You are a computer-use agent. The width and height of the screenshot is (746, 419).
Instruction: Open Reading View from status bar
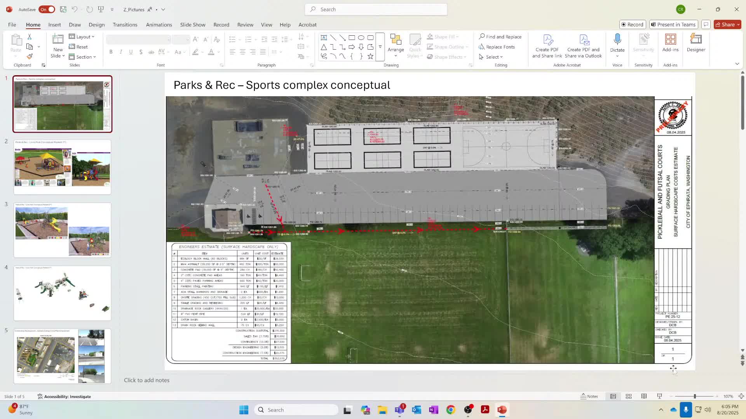(x=644, y=396)
